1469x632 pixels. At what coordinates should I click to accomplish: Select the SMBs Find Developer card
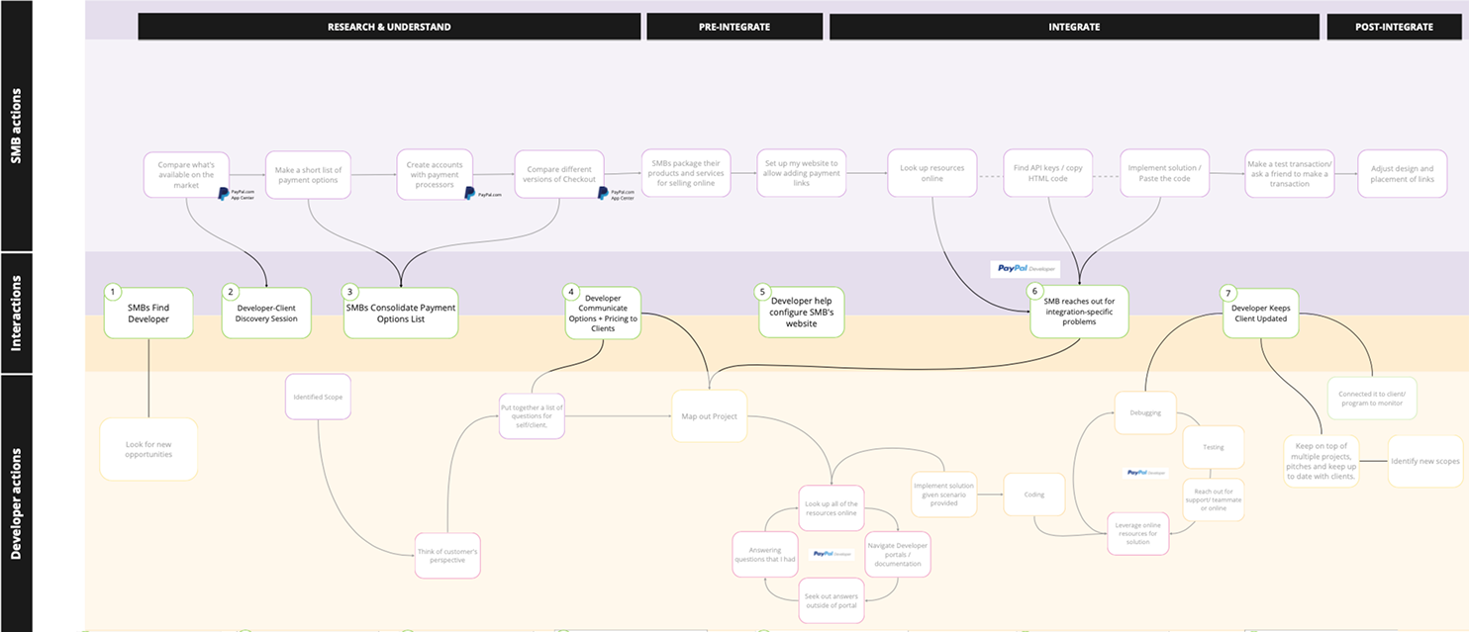point(148,314)
